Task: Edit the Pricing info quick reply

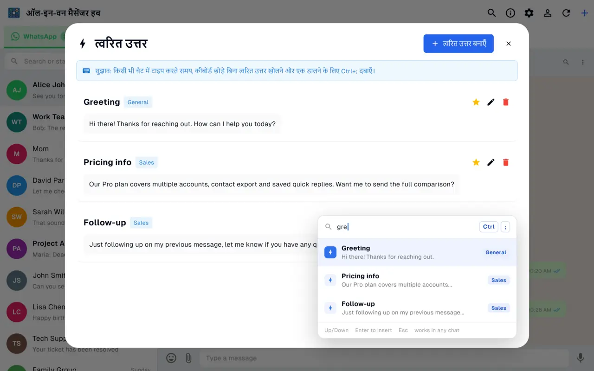Action: point(491,162)
